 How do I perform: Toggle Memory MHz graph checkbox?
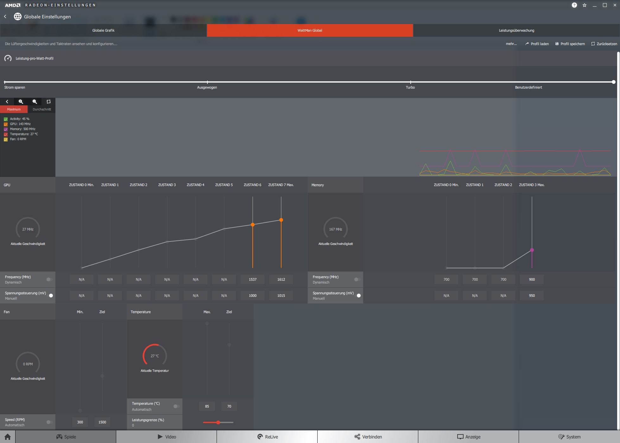point(6,129)
